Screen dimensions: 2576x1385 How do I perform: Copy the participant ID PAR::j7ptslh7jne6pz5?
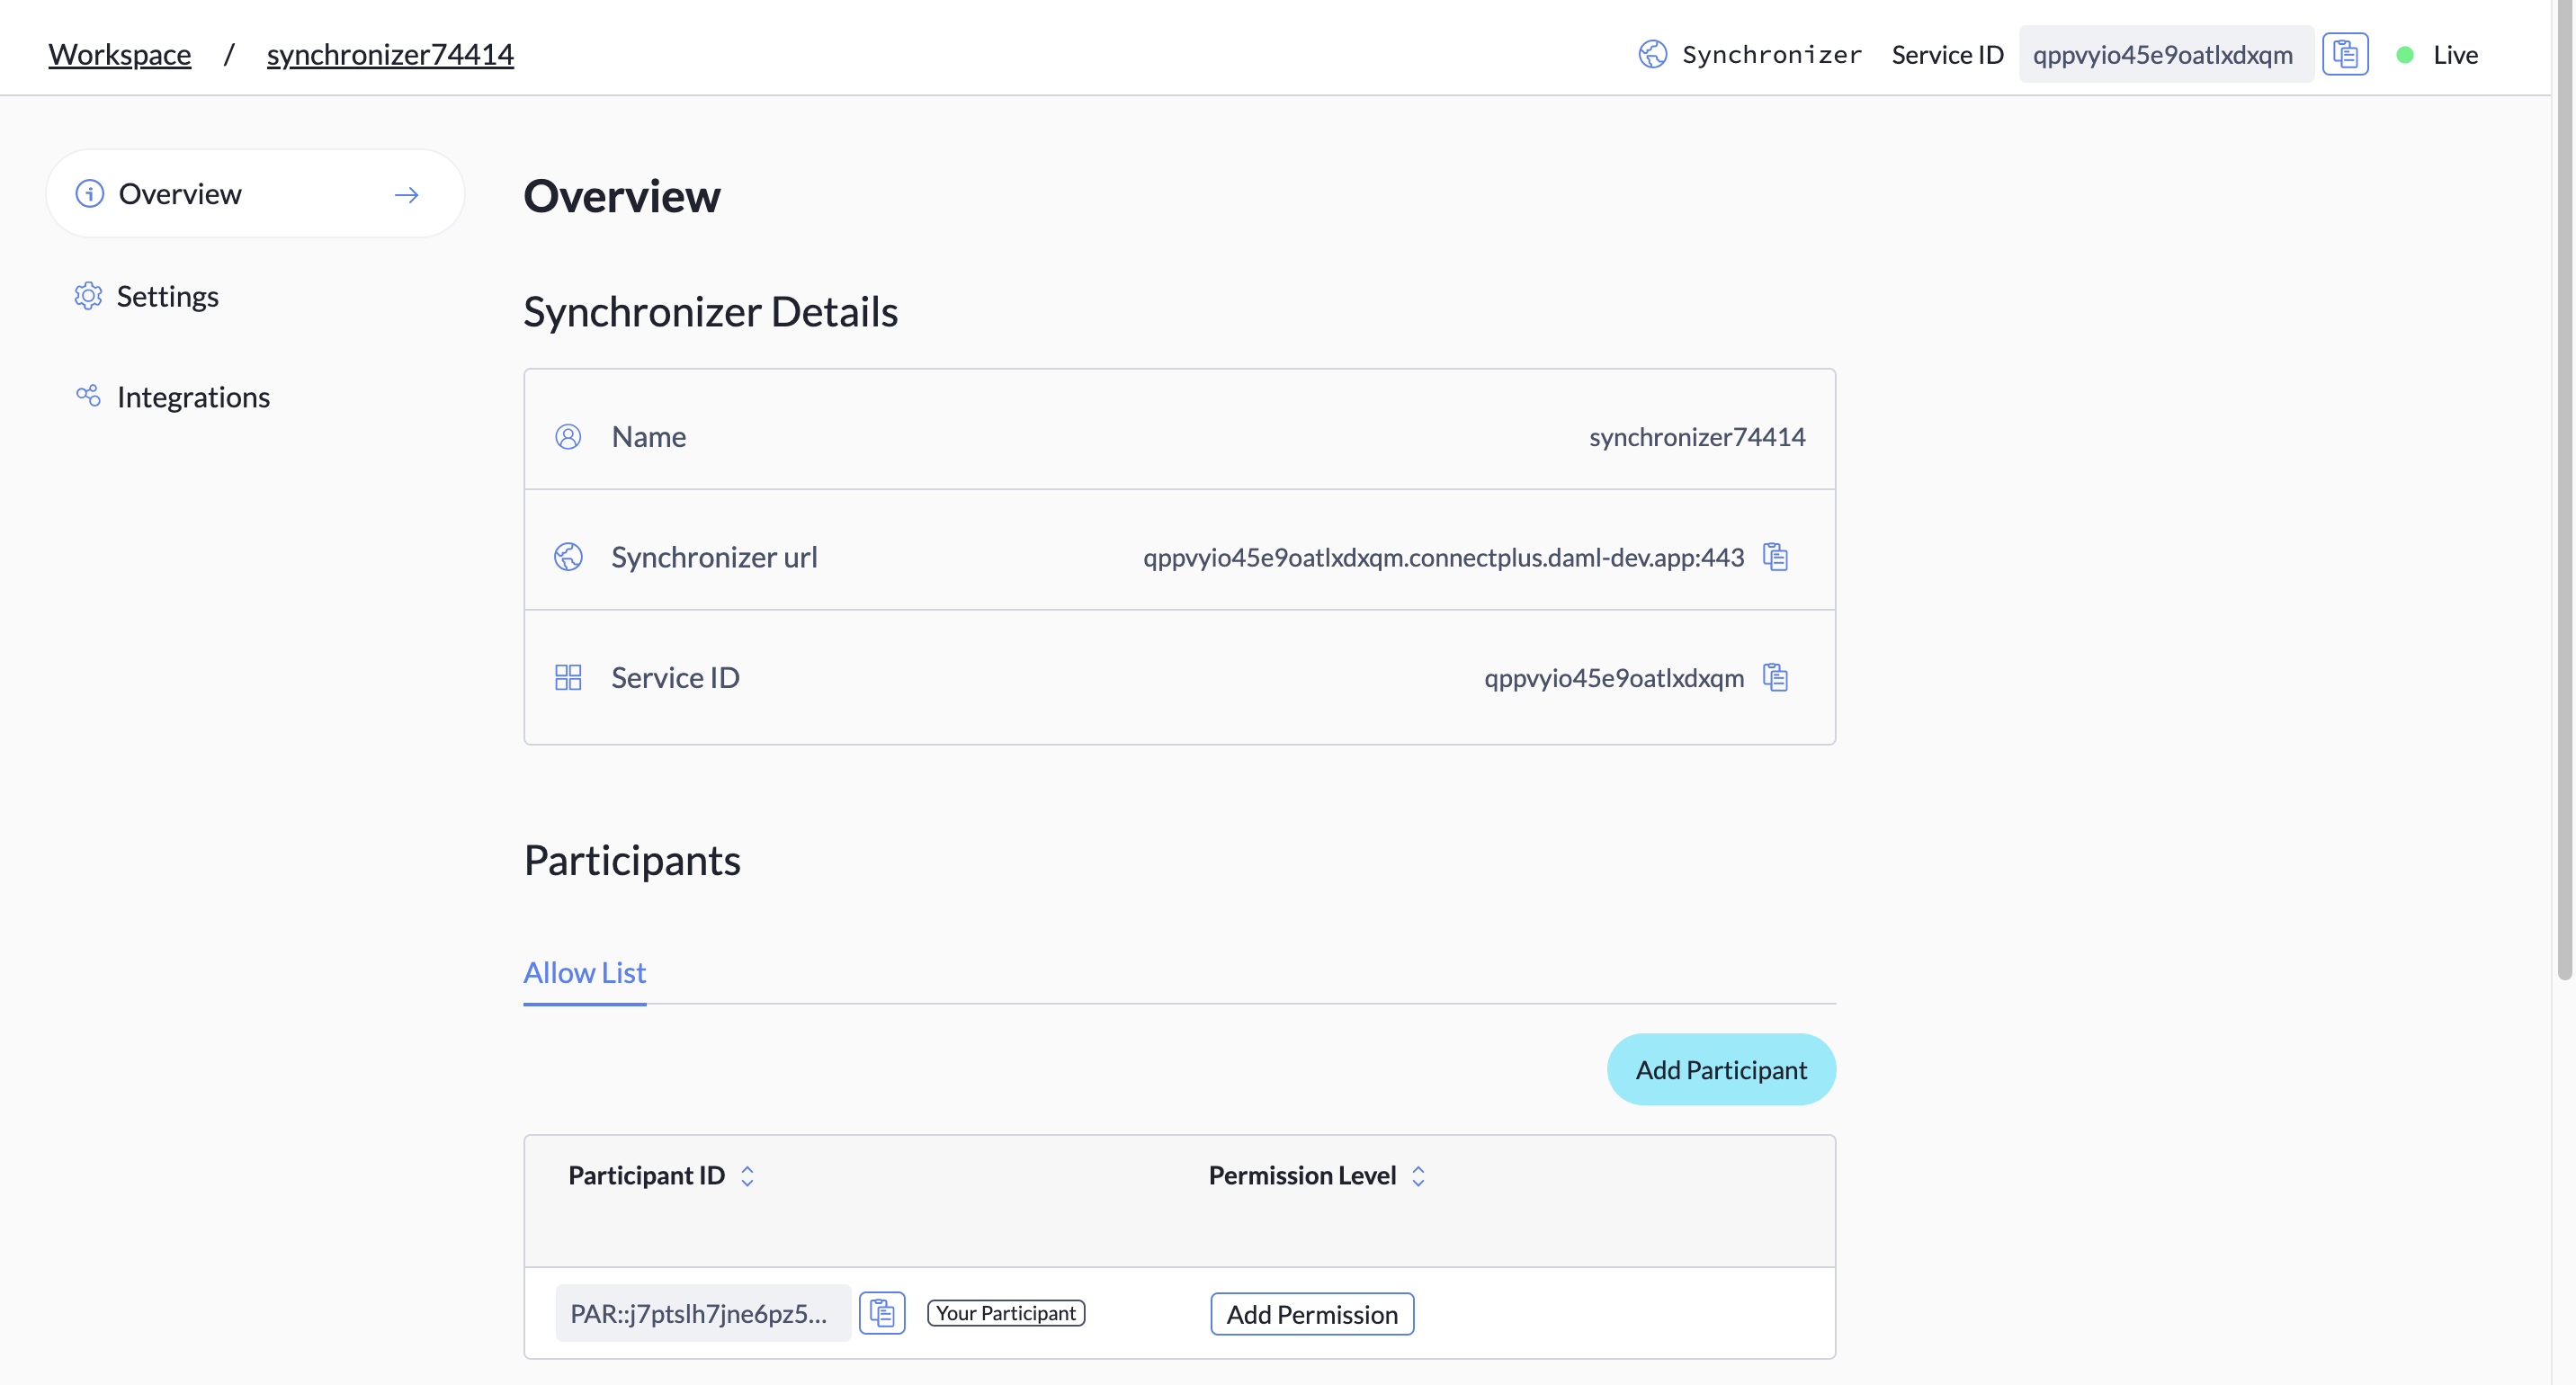[881, 1312]
